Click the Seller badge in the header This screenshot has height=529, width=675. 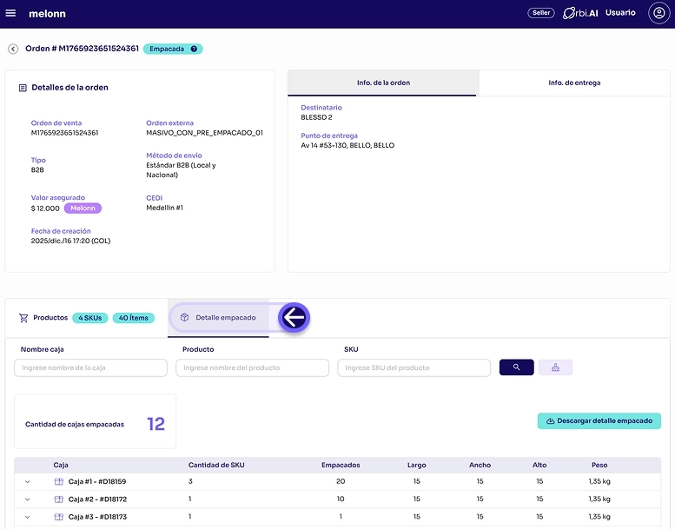(x=540, y=13)
